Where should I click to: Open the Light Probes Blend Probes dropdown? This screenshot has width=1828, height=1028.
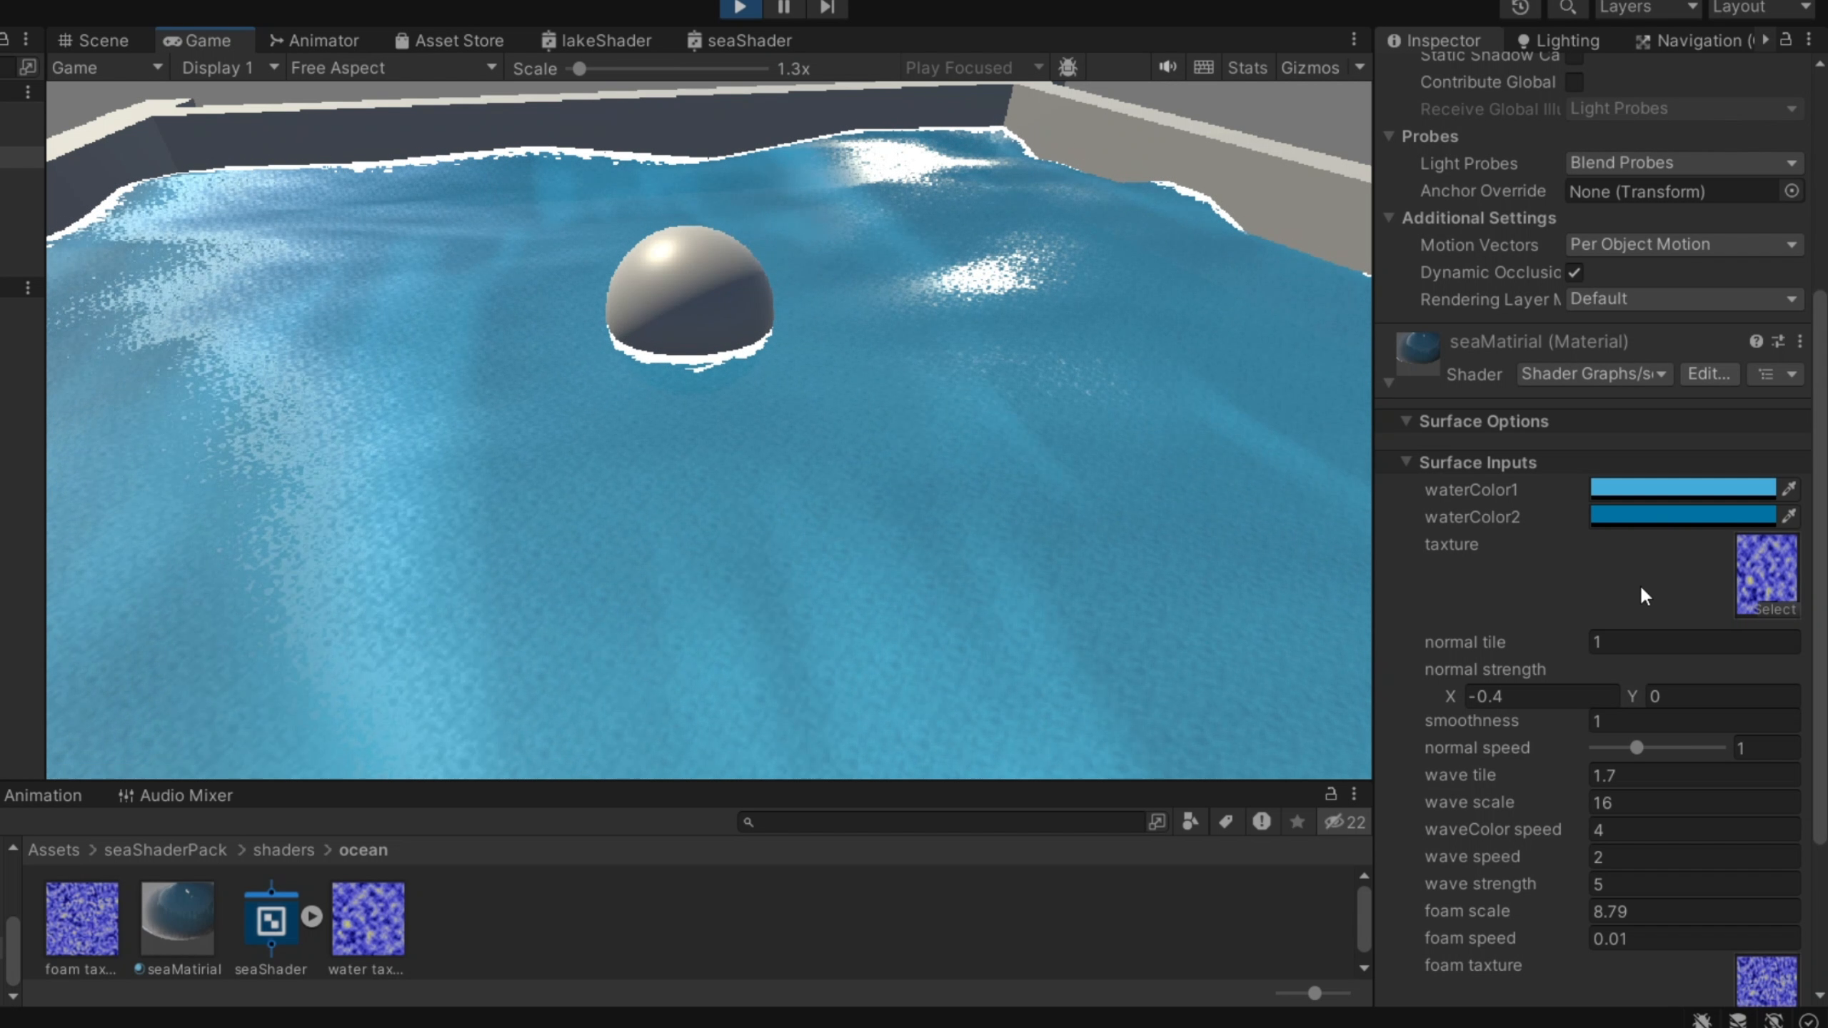pos(1684,163)
